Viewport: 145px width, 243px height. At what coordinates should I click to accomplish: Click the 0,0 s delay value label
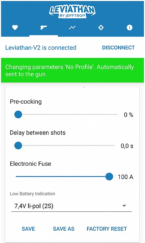127,146
